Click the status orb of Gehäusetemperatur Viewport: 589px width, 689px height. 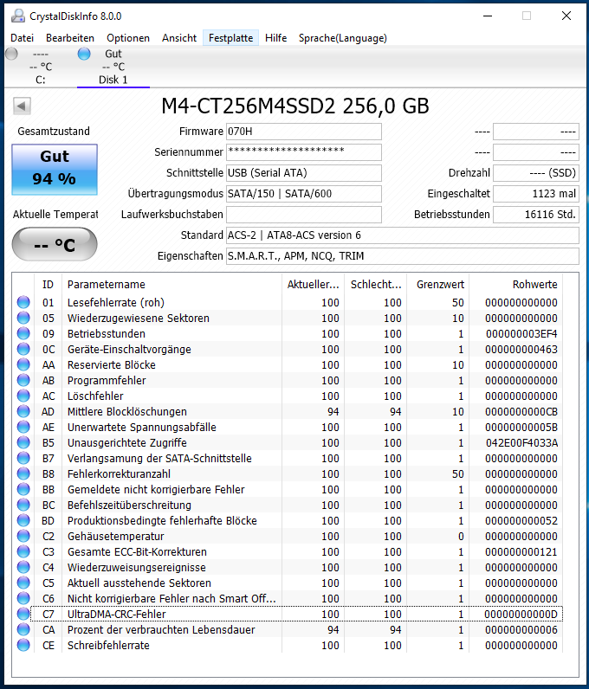(23, 536)
